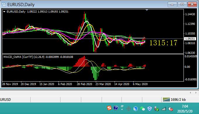
Task: Click the 0.0145509 indicator scale value
Action: 191,56
